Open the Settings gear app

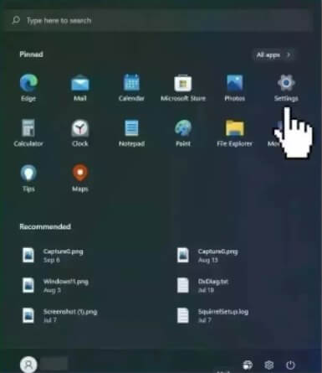[286, 87]
